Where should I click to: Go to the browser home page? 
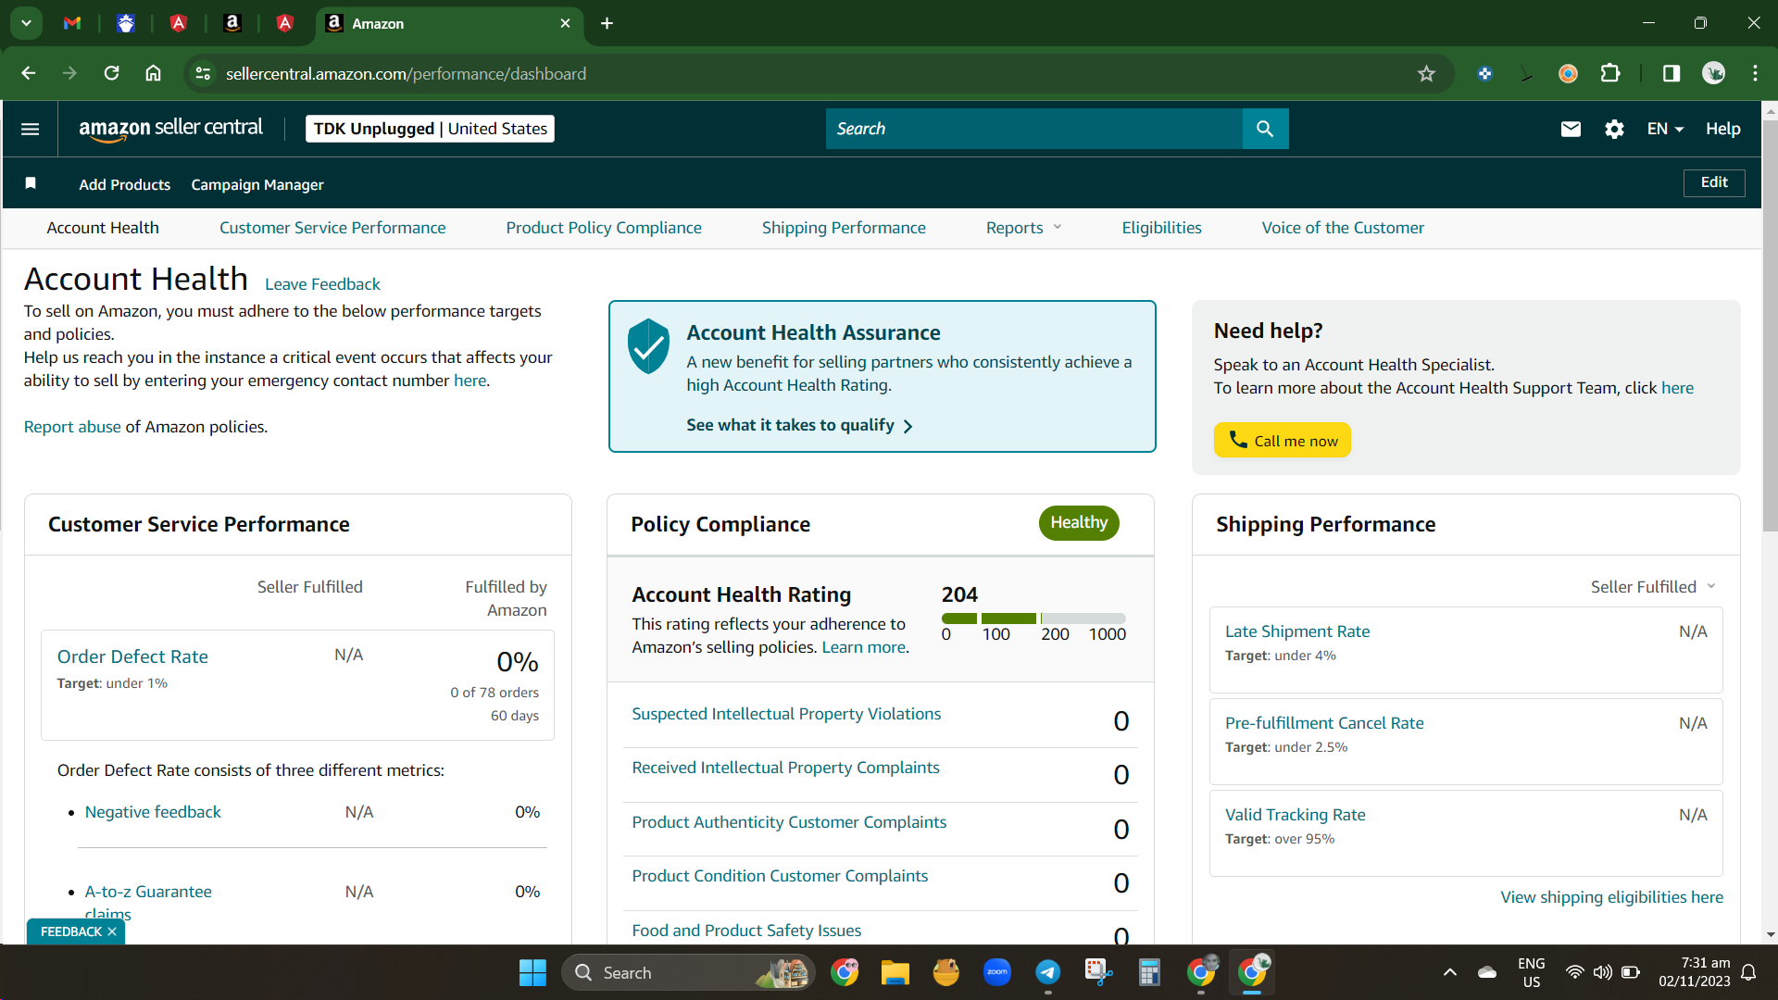[154, 73]
